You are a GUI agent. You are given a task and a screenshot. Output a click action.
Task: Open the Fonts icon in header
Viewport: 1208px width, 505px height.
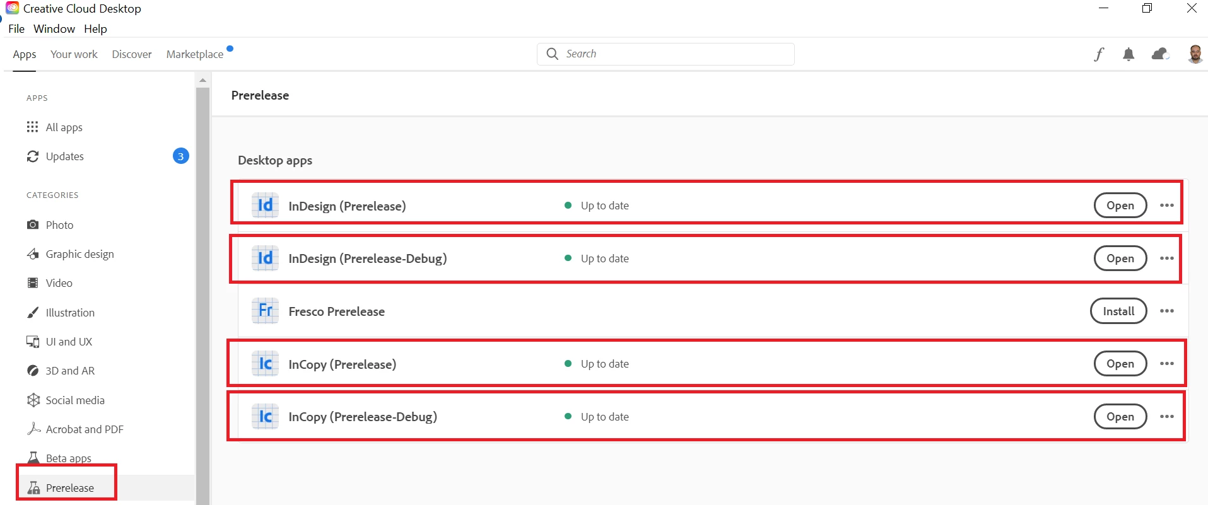[1099, 54]
